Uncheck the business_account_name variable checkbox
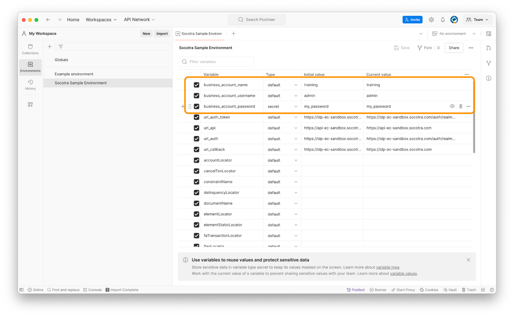This screenshot has width=514, height=317. point(196,85)
